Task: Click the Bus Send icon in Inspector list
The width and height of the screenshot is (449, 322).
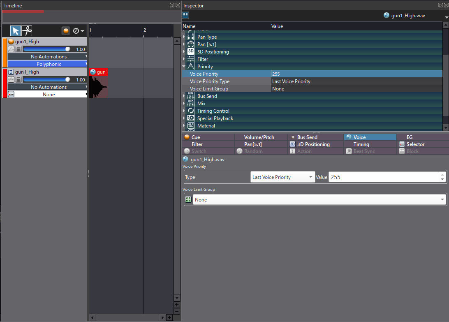Action: click(x=191, y=96)
